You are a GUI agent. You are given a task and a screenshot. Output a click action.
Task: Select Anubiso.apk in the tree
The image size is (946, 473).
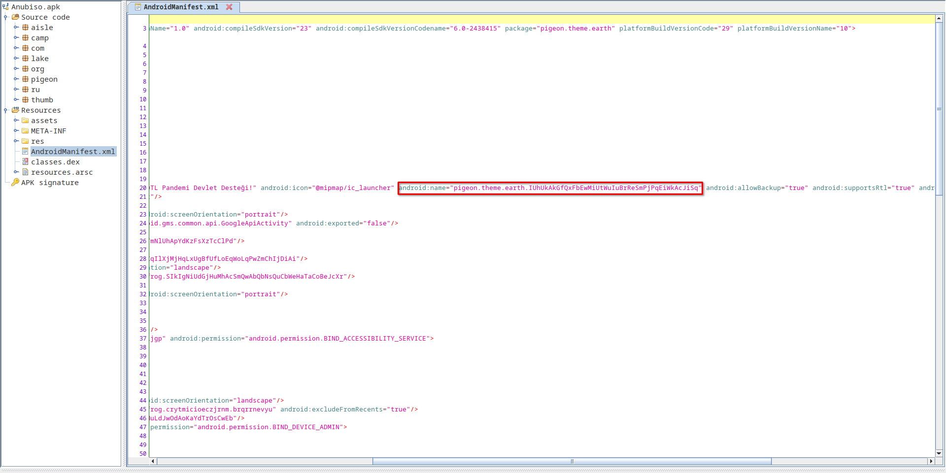pyautogui.click(x=35, y=7)
